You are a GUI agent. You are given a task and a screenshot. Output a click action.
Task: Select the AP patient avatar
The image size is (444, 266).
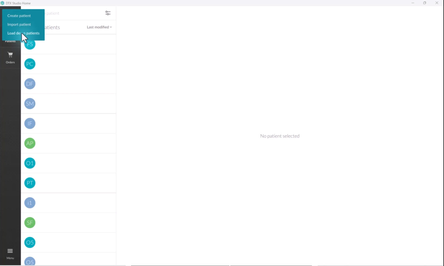(30, 143)
